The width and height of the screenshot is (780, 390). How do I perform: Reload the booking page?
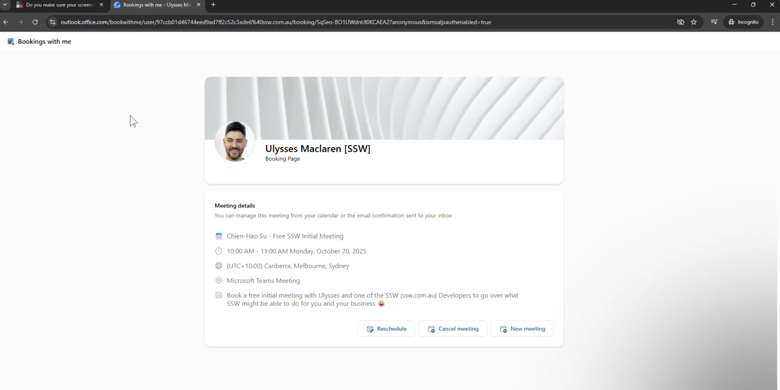pyautogui.click(x=35, y=22)
